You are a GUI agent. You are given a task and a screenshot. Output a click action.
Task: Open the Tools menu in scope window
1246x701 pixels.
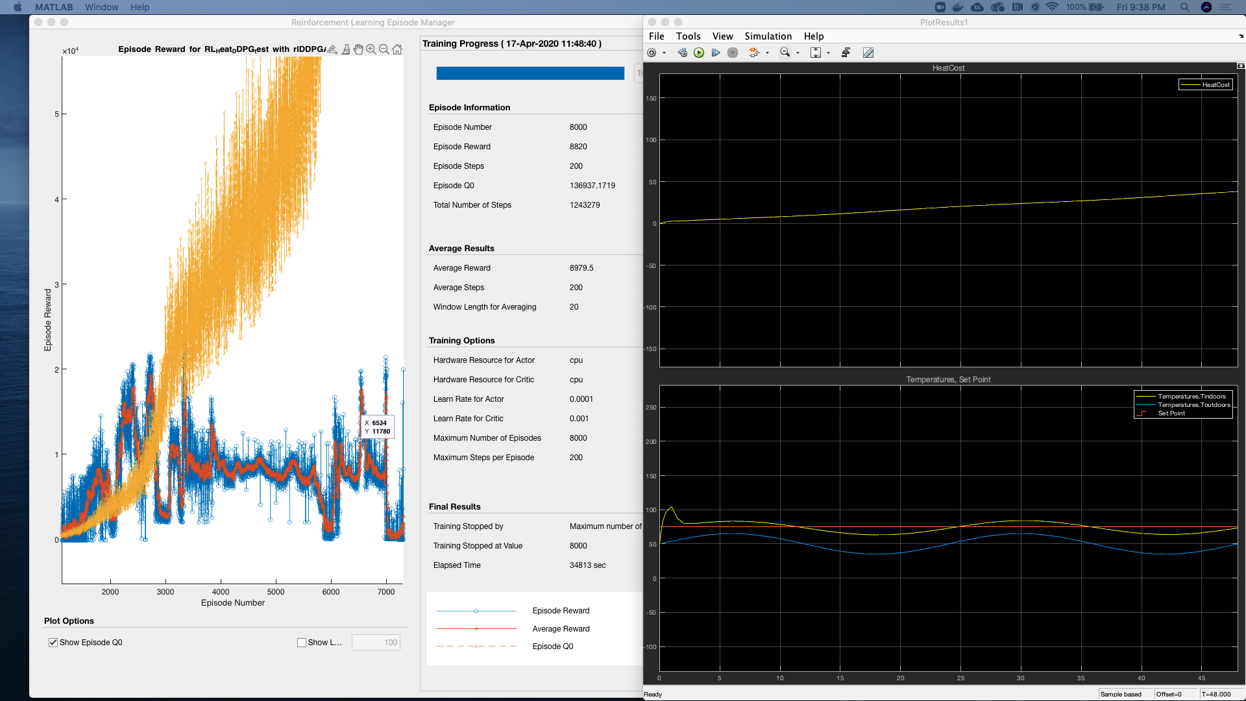click(x=688, y=36)
